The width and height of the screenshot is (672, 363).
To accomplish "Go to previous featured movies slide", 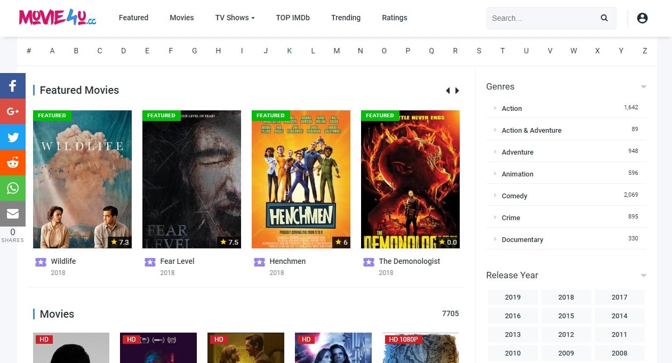I will click(x=448, y=91).
